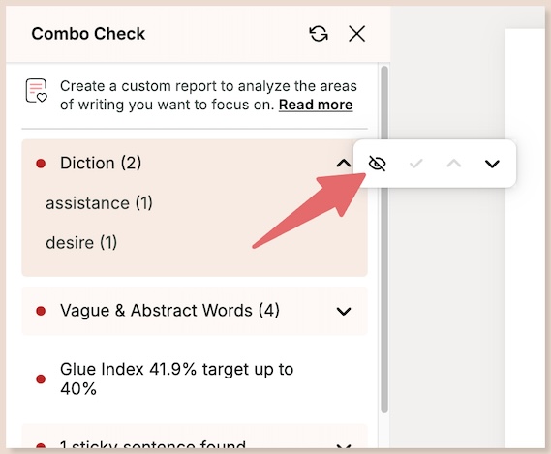Viewport: 551px width, 454px height.
Task: Click the Glue Index 41.9% item
Action: [x=177, y=378]
